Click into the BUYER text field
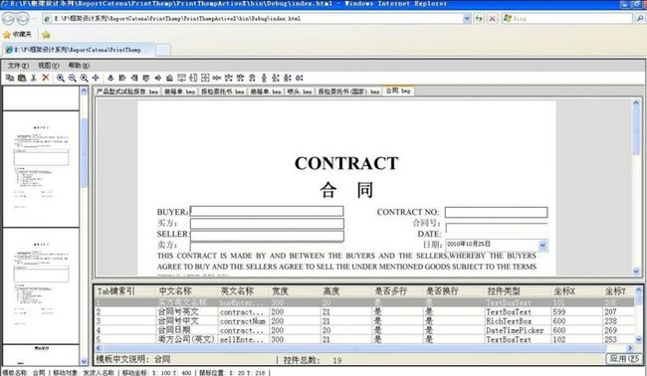 tap(267, 212)
